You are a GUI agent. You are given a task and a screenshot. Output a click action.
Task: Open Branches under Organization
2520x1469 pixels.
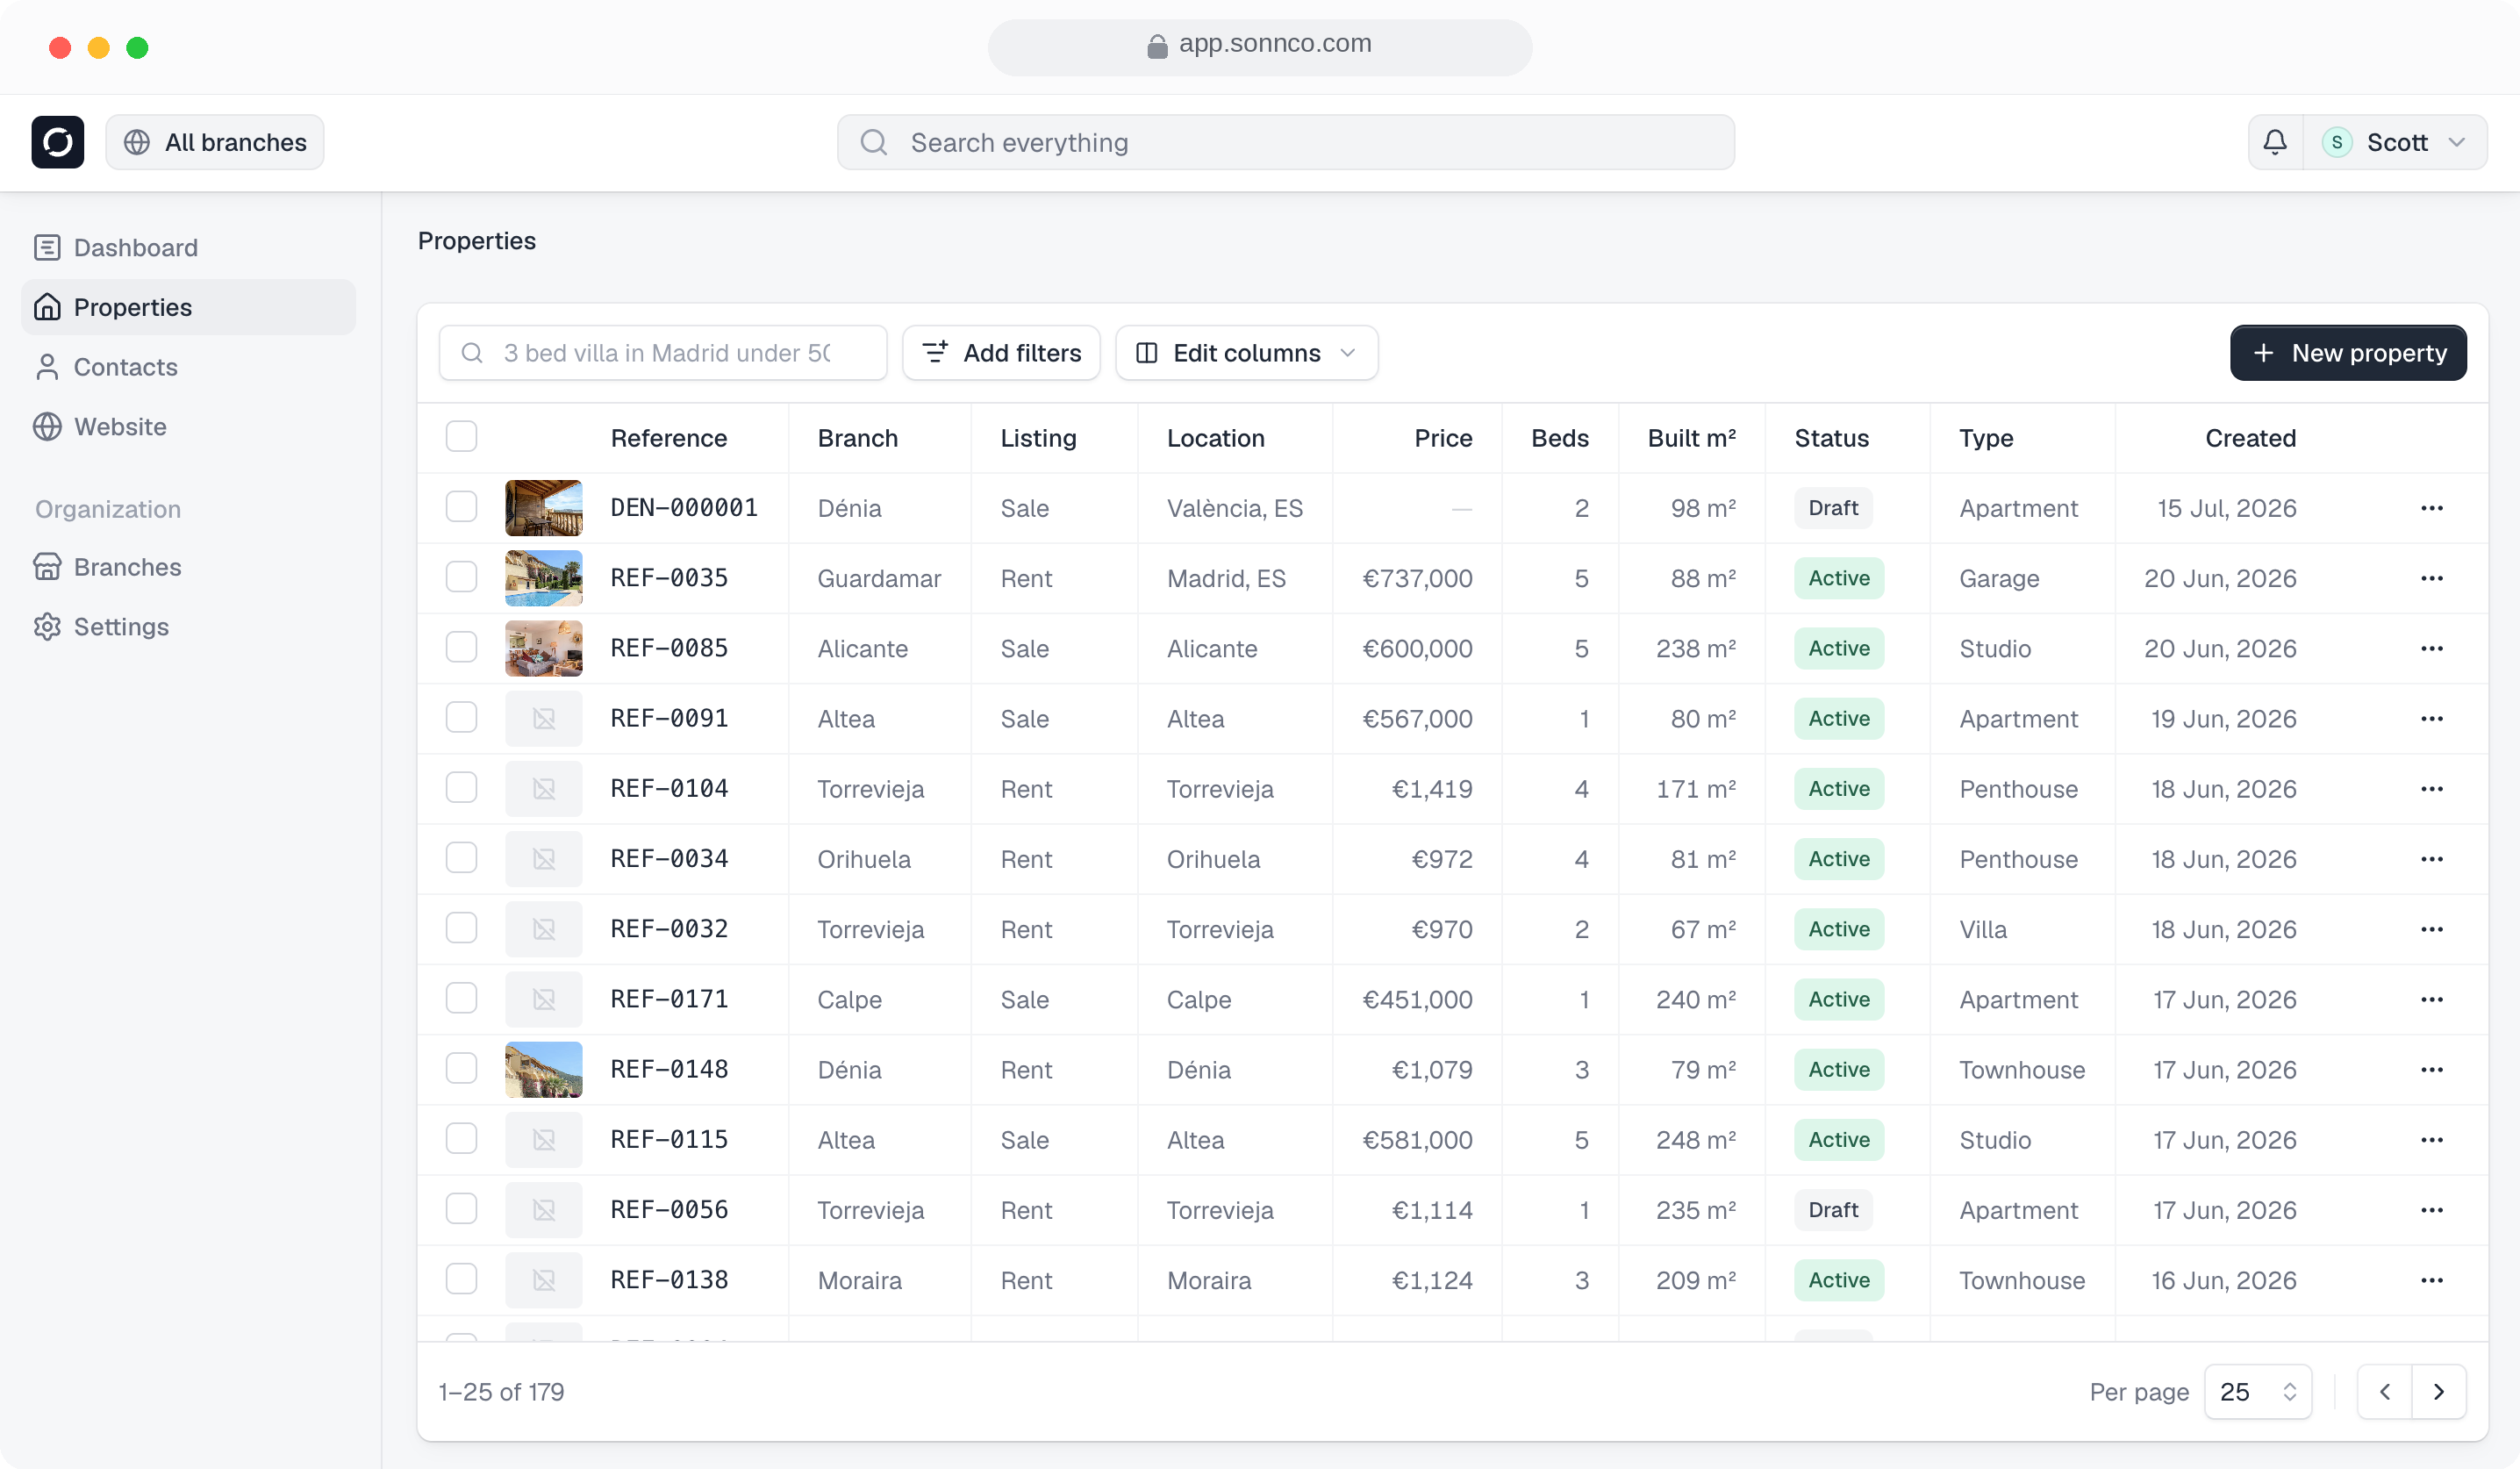189,567
